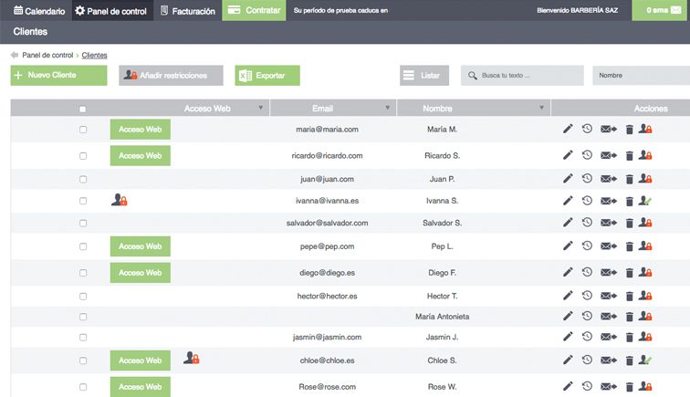Expand the Acceso Web column dropdown arrow
Image resolution: width=690 pixels, height=397 pixels.
260,108
